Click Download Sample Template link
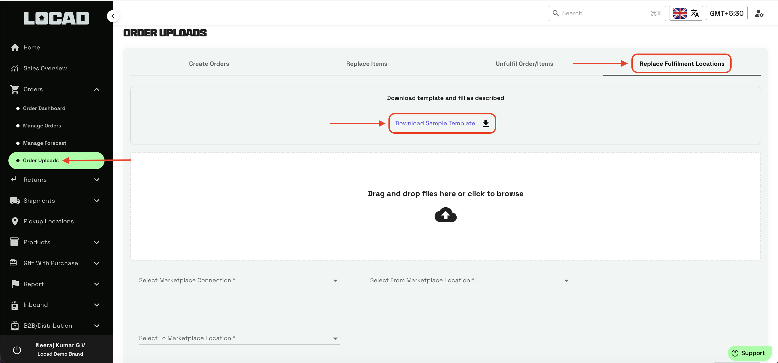 tap(435, 123)
